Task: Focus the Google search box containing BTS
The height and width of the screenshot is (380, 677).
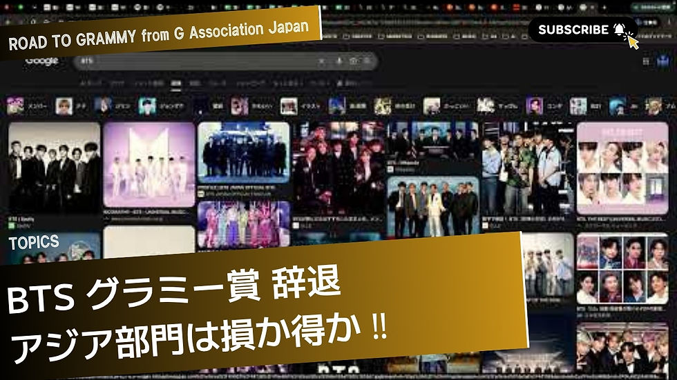Action: click(x=226, y=61)
